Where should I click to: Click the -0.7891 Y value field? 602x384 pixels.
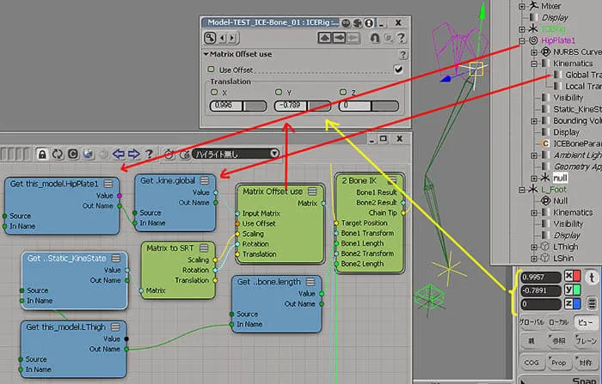click(x=541, y=290)
